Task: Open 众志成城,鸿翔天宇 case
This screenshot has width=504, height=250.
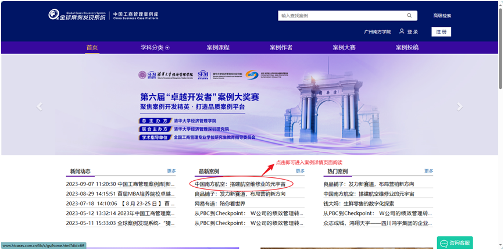Action: (378, 223)
